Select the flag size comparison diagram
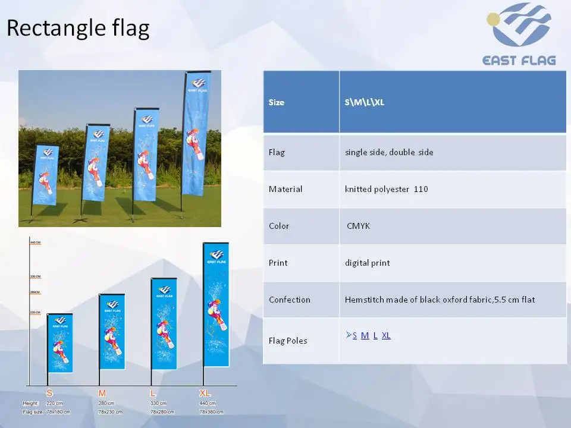 (129, 327)
